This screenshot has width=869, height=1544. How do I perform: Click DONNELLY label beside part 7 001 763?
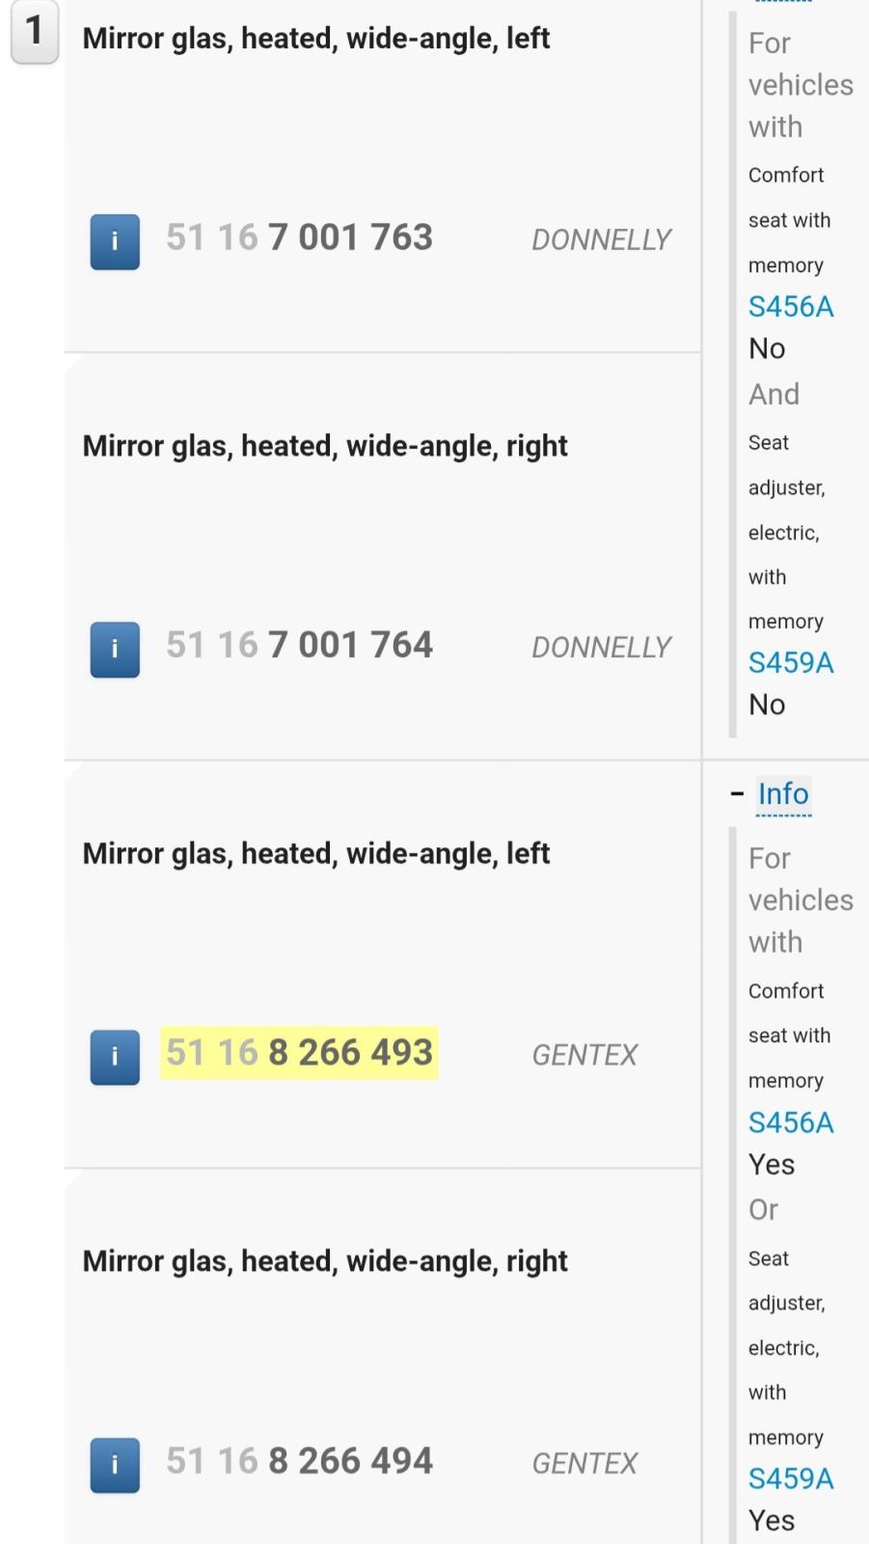click(x=601, y=240)
